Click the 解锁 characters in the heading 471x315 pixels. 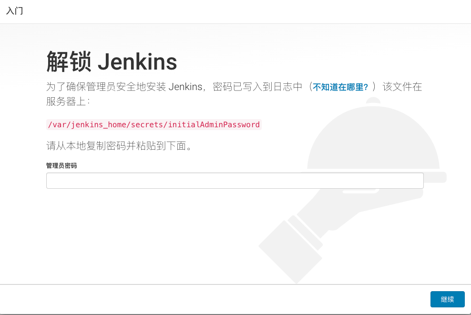pyautogui.click(x=69, y=61)
